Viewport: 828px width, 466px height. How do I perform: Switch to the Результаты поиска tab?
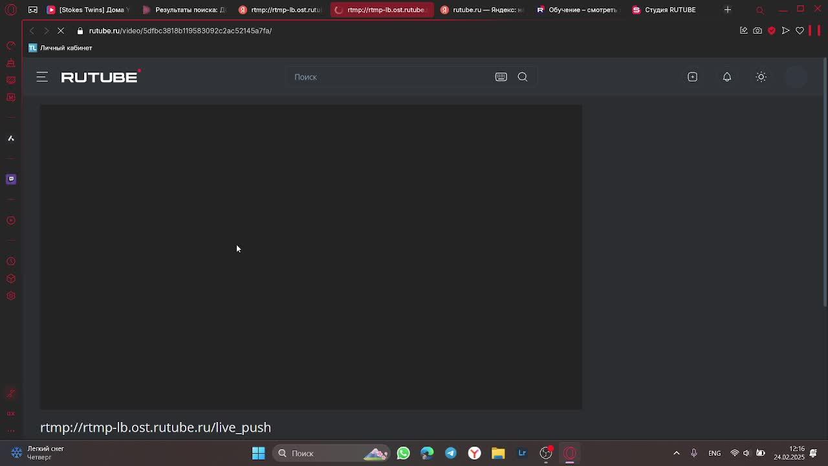pyautogui.click(x=184, y=10)
